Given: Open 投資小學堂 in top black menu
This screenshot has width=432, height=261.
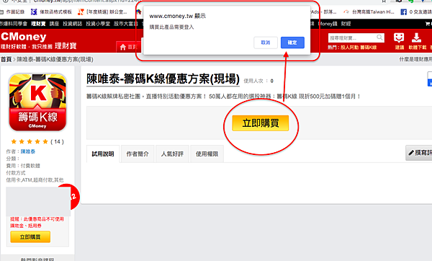Looking at the screenshot, I should tap(98, 24).
